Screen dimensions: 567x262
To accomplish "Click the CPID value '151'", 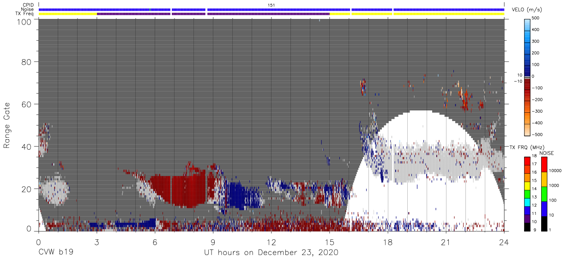I will (x=271, y=5).
